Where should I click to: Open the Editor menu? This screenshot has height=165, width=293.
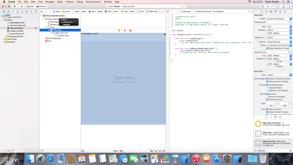[x=60, y=2]
